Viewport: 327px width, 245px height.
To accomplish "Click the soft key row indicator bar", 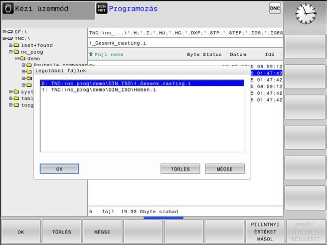I will coord(163,218).
